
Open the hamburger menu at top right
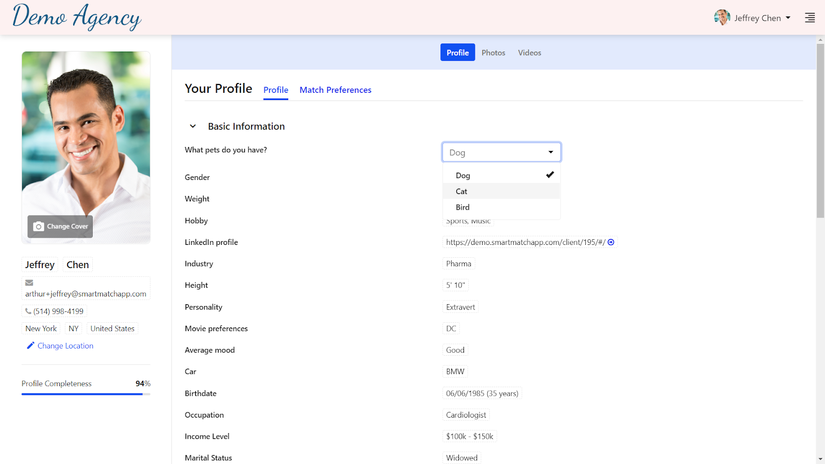pos(810,17)
